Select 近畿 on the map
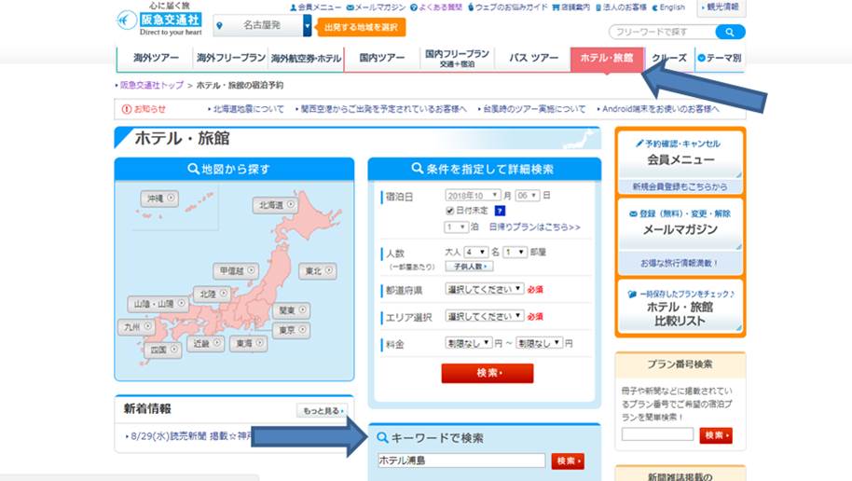Viewport: 852px width, 481px height. coord(206,343)
